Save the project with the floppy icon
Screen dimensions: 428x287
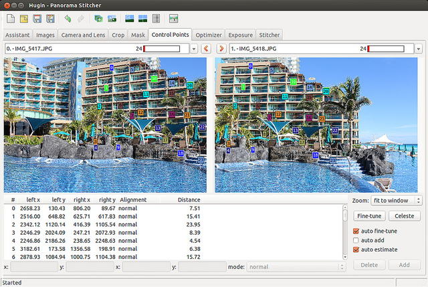[37, 18]
